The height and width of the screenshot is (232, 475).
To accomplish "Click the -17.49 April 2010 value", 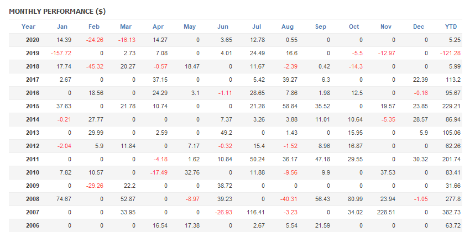I will pos(159,173).
